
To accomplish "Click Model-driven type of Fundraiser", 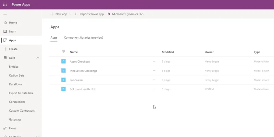I will (x=261, y=80).
